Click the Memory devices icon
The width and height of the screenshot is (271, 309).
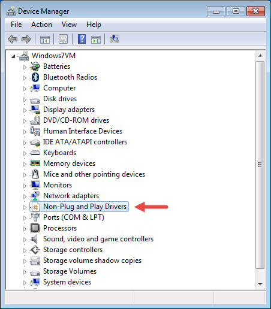click(x=35, y=163)
